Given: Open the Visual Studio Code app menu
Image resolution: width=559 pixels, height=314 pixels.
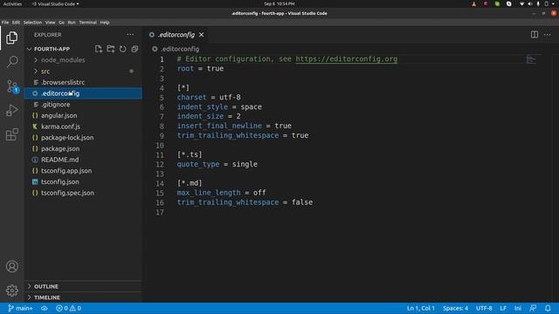Looking at the screenshot, I should coord(56,3).
